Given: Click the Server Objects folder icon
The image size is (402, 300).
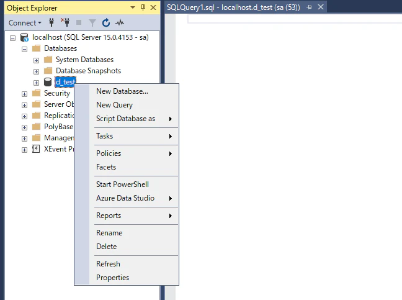Looking at the screenshot, I should (37, 104).
